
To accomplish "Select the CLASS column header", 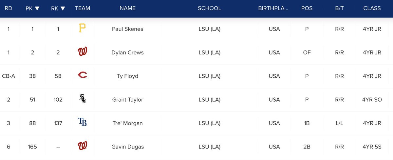I will pos(372,8).
